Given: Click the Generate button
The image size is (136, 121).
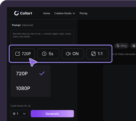Looking at the screenshot, I should coord(52,114).
